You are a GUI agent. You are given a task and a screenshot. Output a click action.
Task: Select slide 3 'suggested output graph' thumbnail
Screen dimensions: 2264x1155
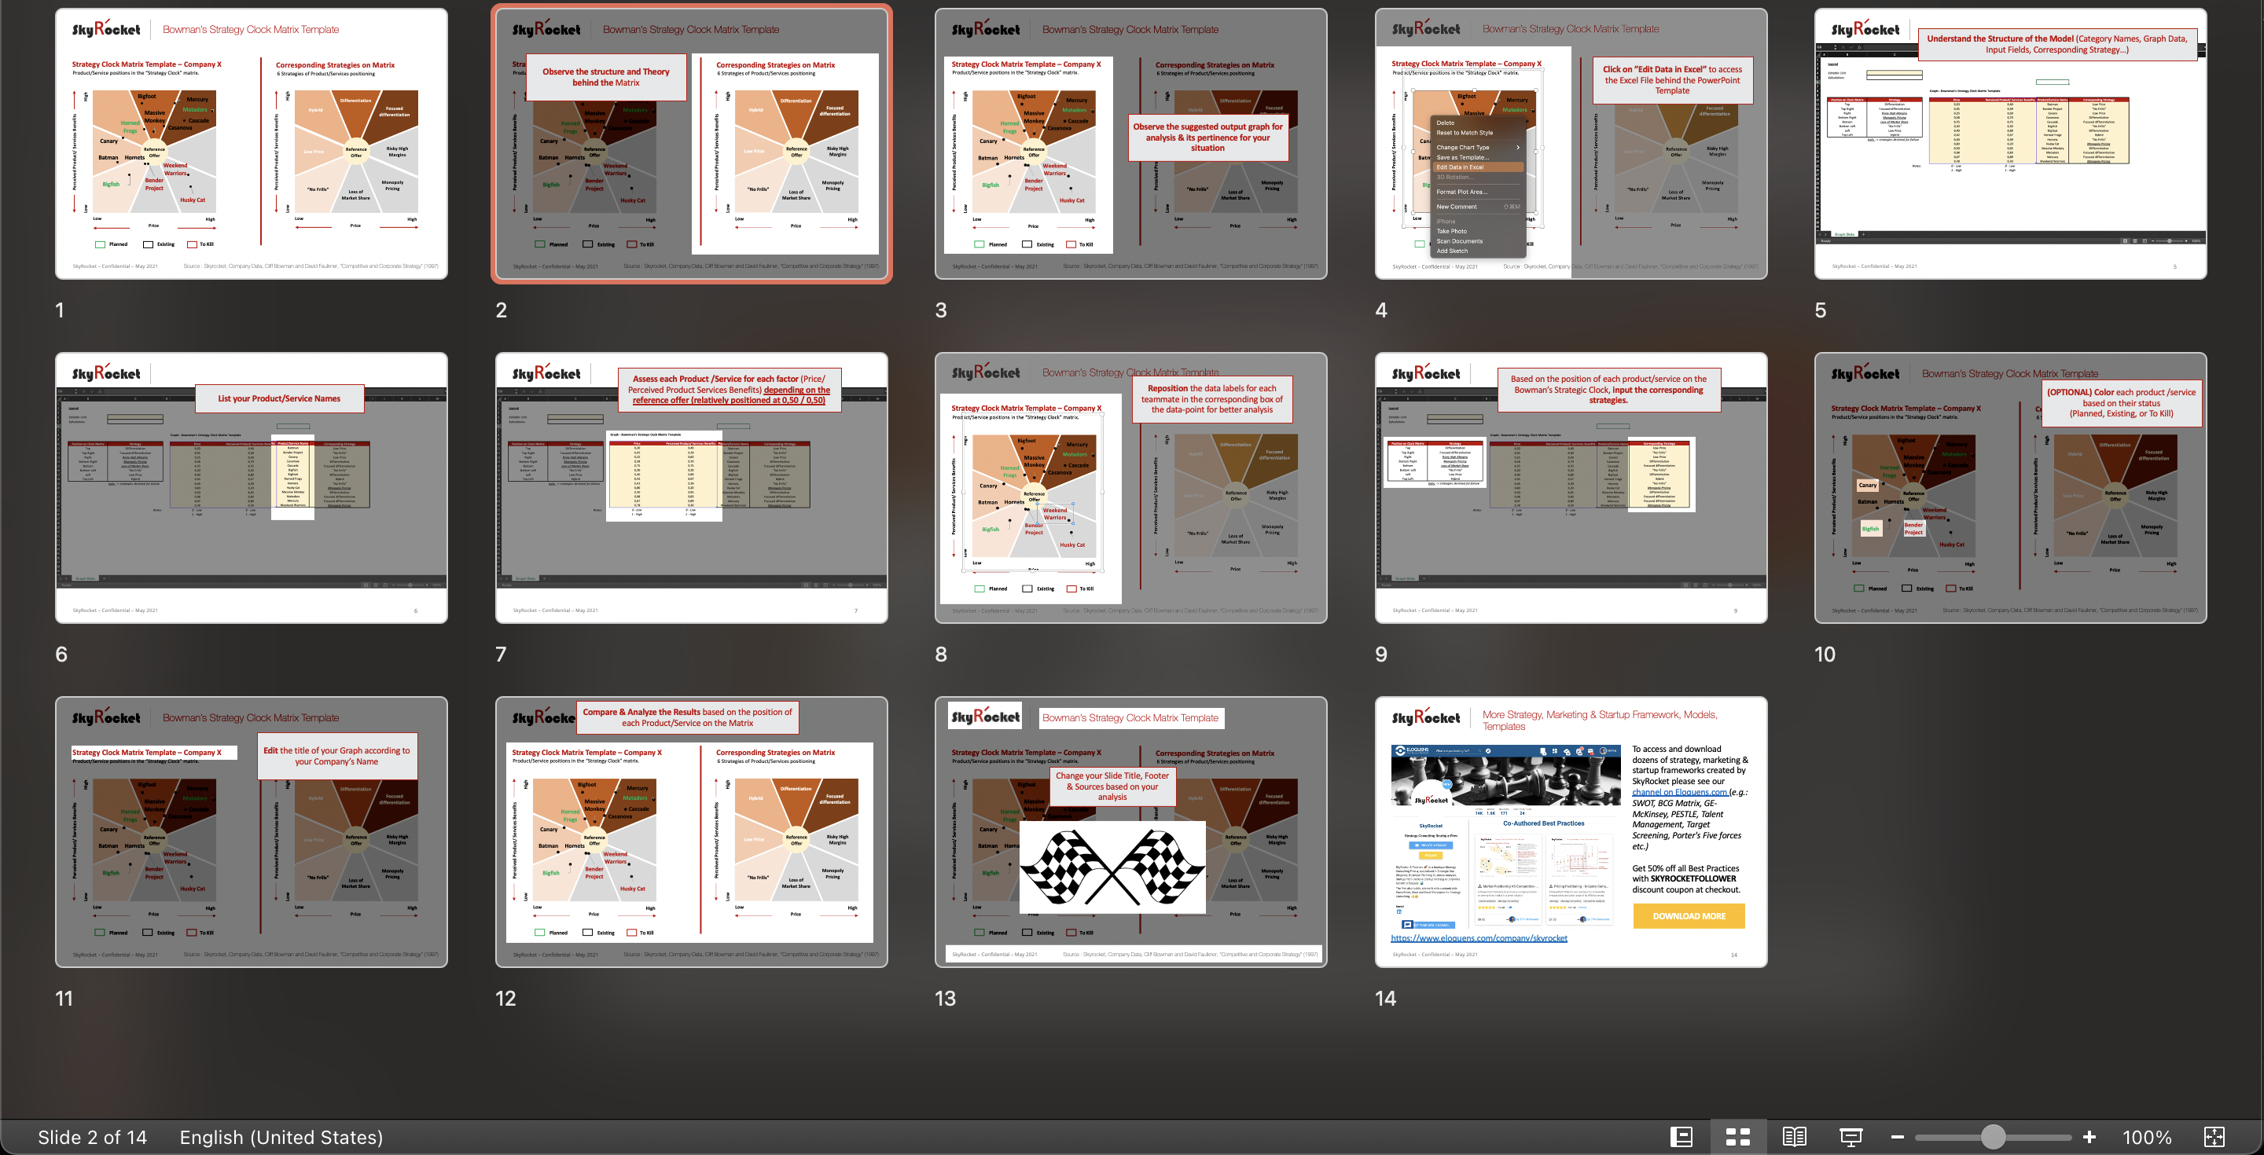1131,144
